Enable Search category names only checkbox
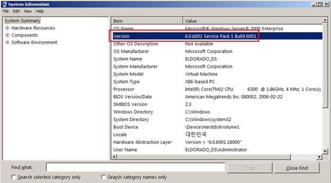The image size is (331, 183). coord(103,177)
